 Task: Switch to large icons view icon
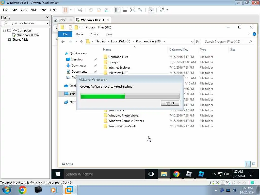(253, 164)
